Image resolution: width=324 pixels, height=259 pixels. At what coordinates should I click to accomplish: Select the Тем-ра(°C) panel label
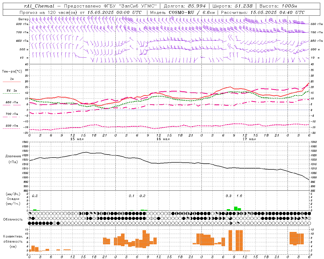12,72
